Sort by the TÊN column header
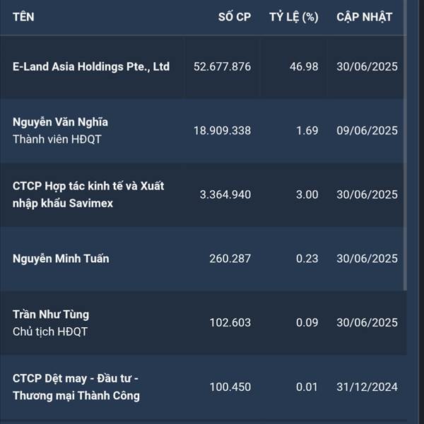Image resolution: width=424 pixels, height=424 pixels. point(23,17)
